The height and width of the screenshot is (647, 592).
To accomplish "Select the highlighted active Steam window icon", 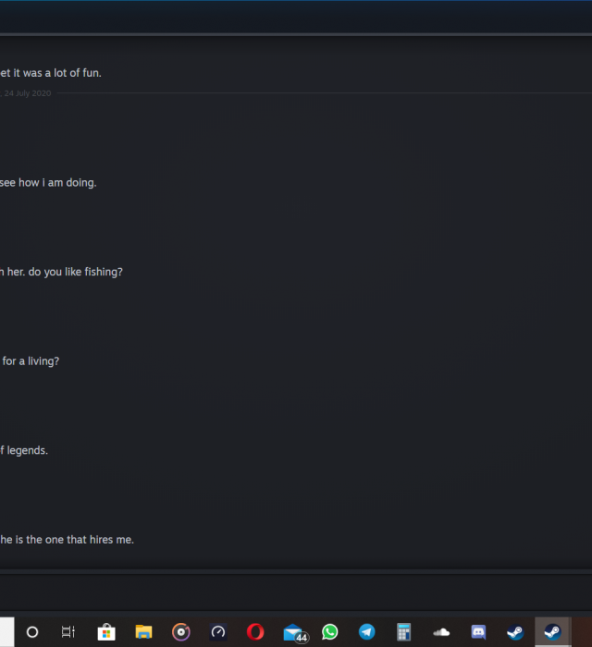I will coord(552,632).
